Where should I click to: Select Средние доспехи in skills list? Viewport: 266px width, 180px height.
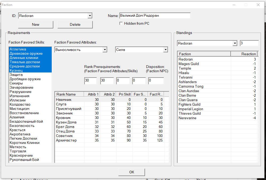pos(30,66)
